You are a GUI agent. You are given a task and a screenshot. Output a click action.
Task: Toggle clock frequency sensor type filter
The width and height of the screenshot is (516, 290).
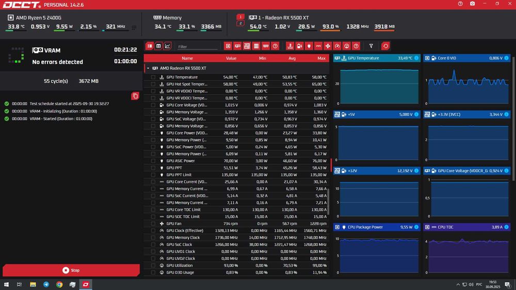[x=337, y=46]
